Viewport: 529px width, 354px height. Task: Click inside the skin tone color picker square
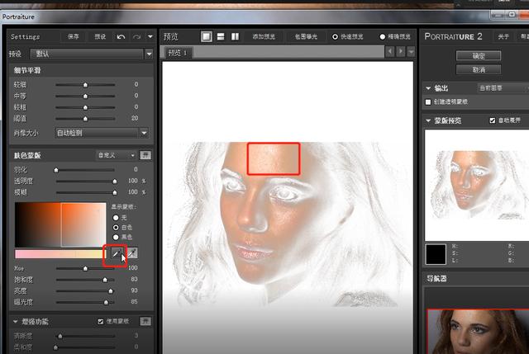pos(60,224)
